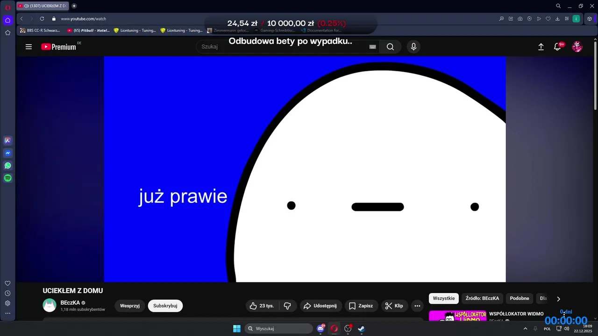
Task: Switch to the UCIEKŁEM Z DOMU browser tab
Action: (43, 6)
